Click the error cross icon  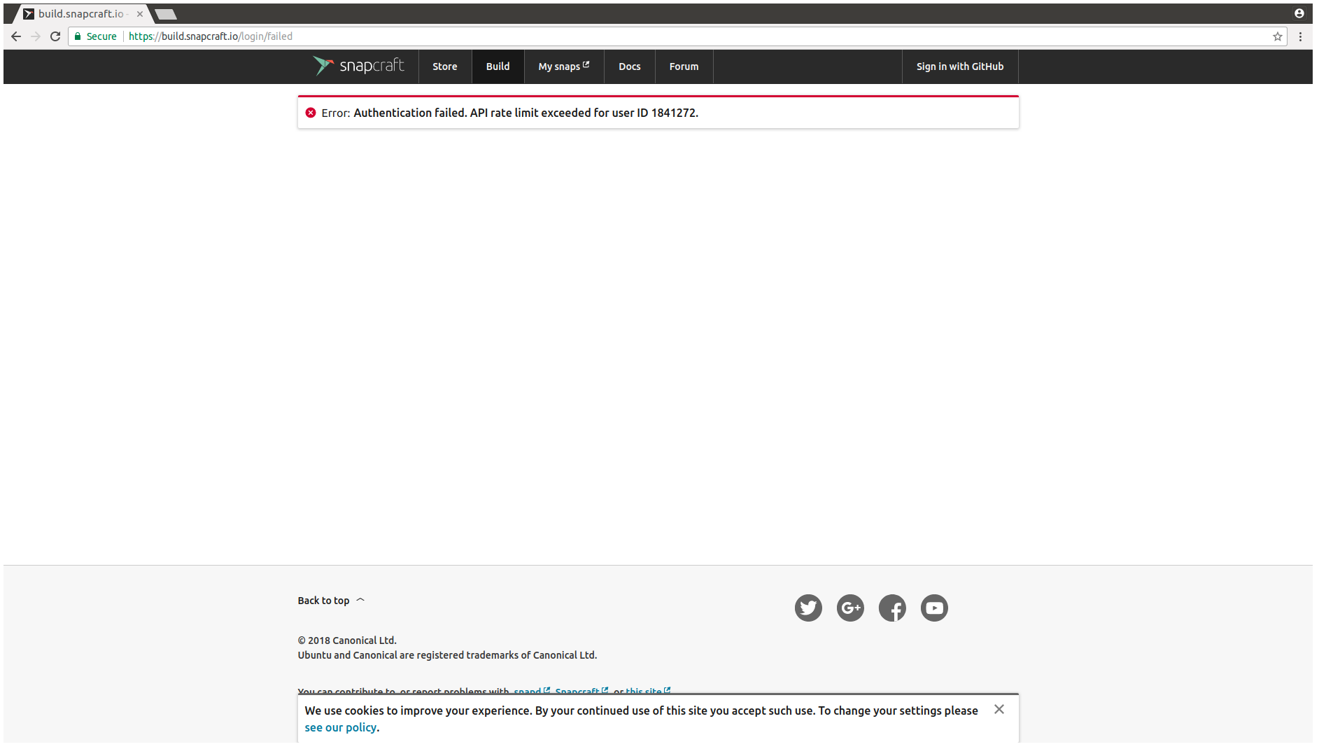(x=311, y=112)
